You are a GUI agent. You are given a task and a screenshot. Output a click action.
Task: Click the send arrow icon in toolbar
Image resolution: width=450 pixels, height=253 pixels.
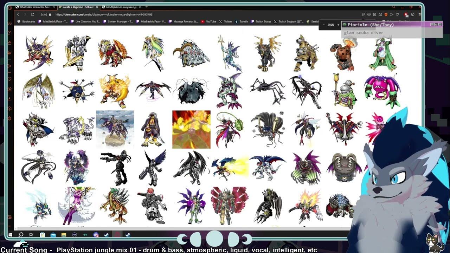pos(392,14)
